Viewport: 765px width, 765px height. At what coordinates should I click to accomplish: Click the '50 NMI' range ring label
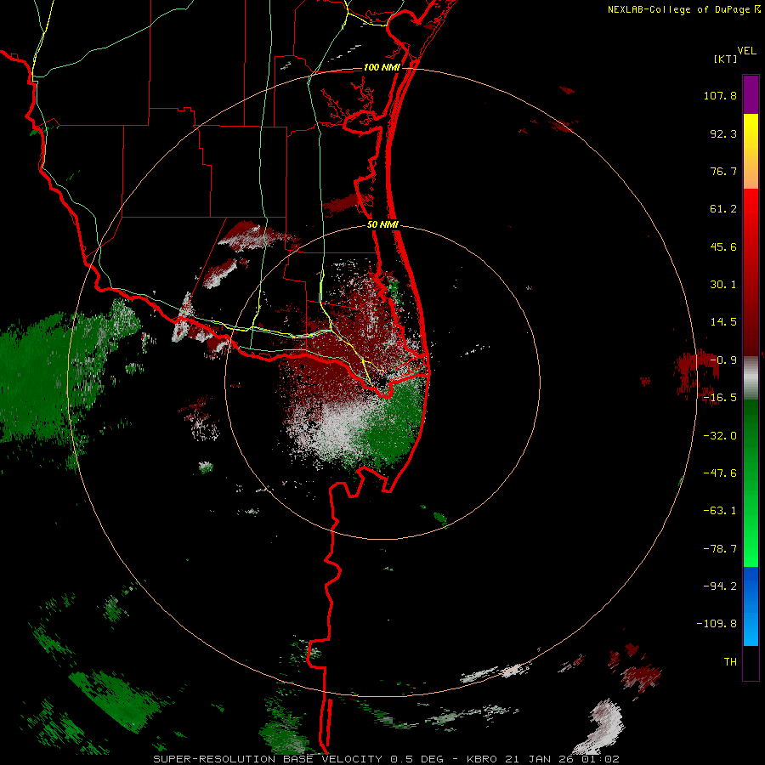tap(382, 225)
